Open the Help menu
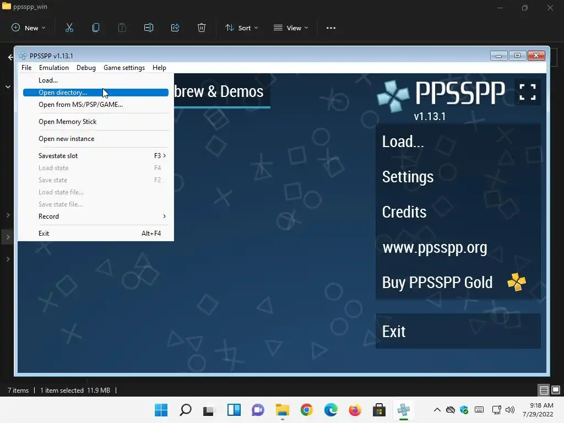The width and height of the screenshot is (564, 423). (159, 68)
